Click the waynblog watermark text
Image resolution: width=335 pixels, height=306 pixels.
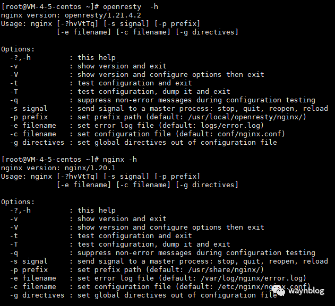pos(306,291)
